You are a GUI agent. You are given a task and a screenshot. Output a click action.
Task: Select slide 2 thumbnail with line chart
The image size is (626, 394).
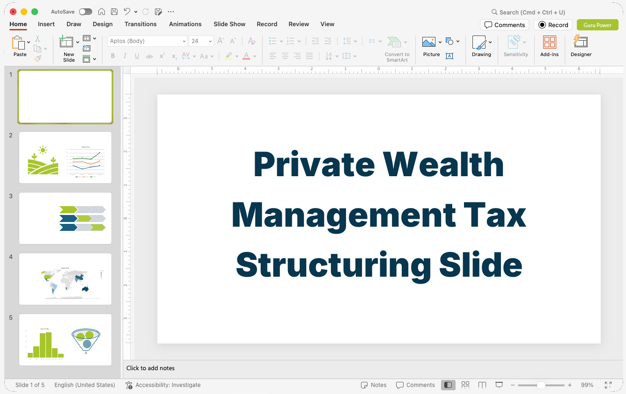pos(66,158)
